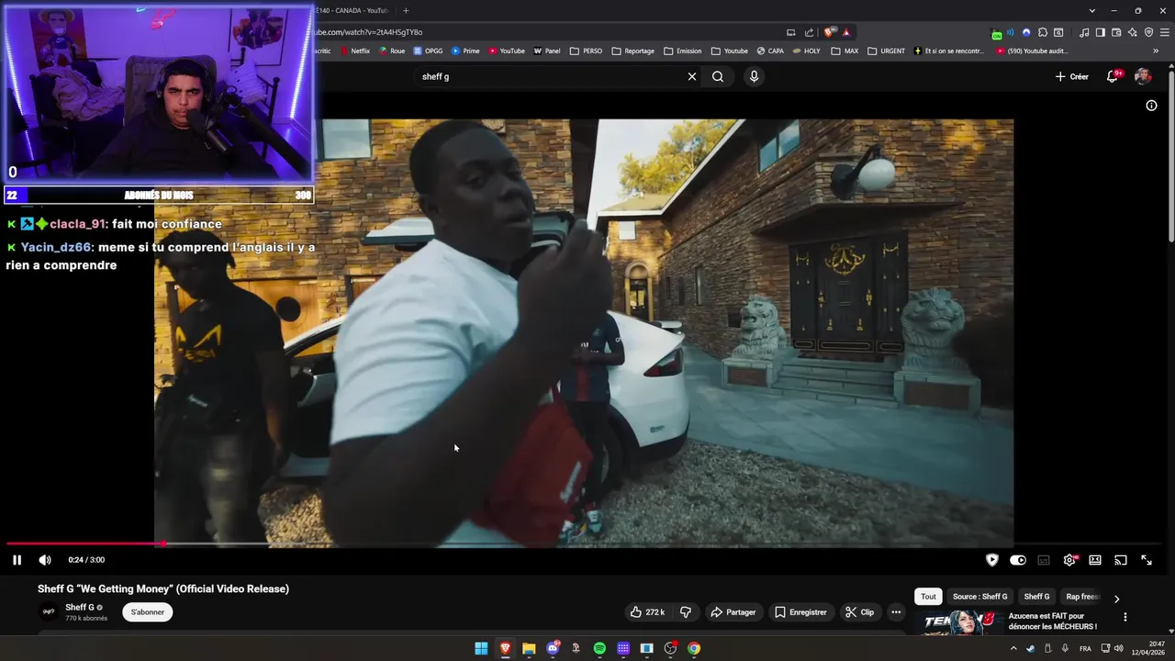
Task: Open the Windows Start button
Action: [x=481, y=648]
